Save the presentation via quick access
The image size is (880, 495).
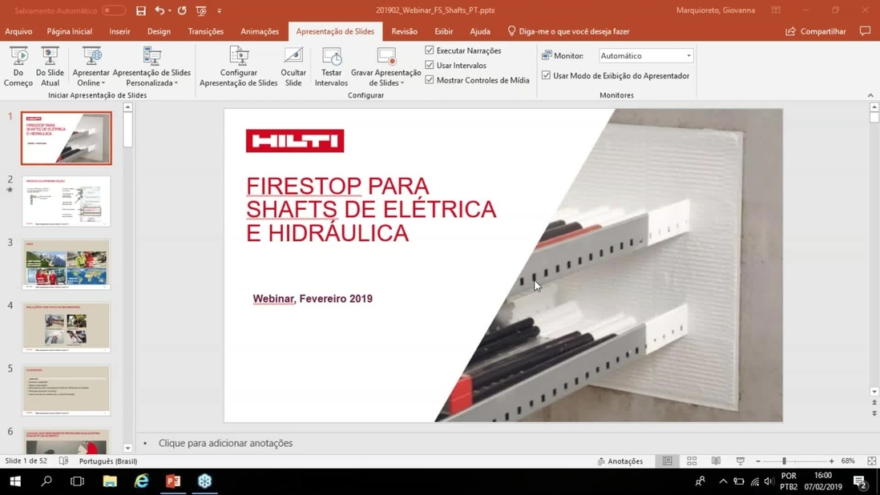(141, 10)
